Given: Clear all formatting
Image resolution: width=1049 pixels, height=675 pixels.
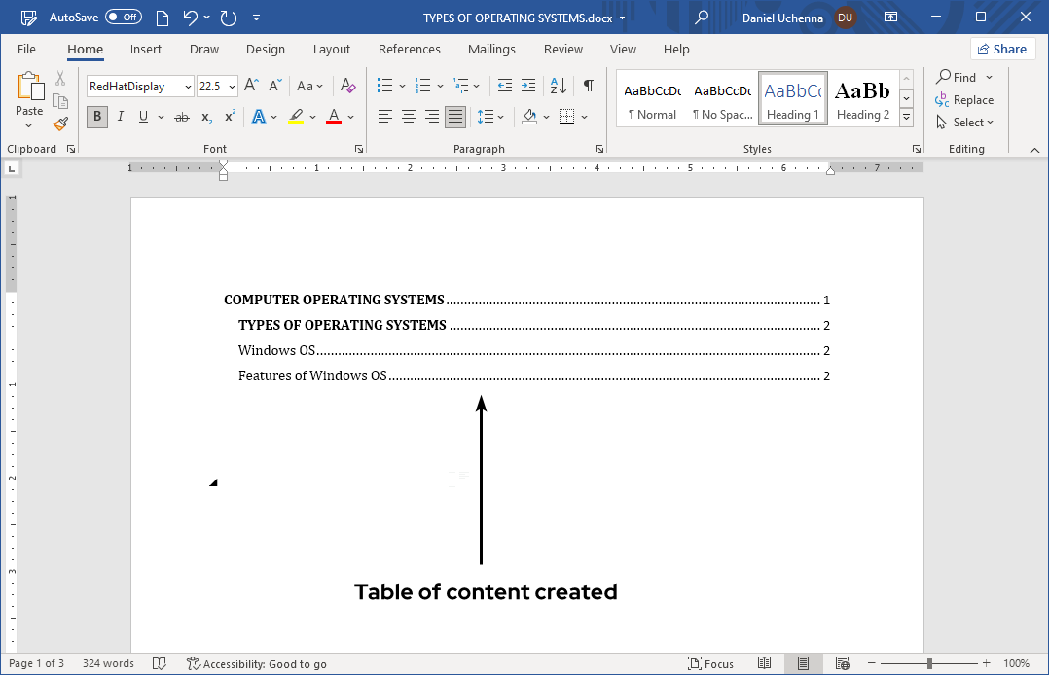Looking at the screenshot, I should coord(347,86).
